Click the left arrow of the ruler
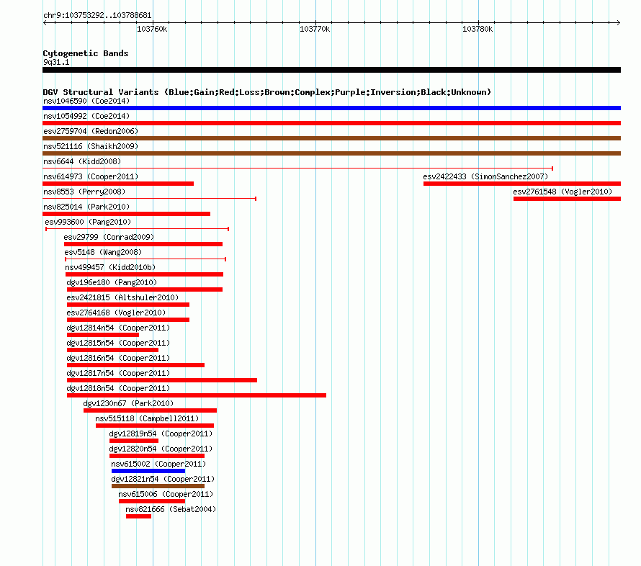Viewport: 641px width, 566px height. pos(45,22)
